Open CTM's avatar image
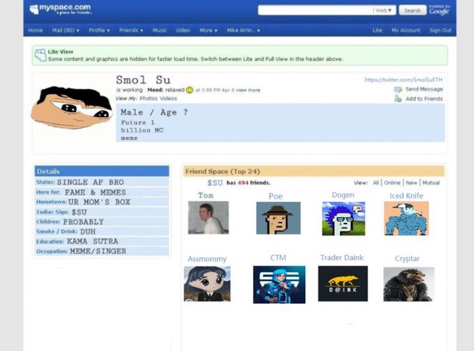Viewport: 474px width, 351px height. (x=279, y=285)
